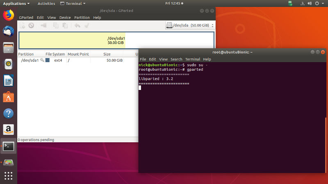
Task: Click the Undo last operation icon in GParted
Action: tap(77, 25)
